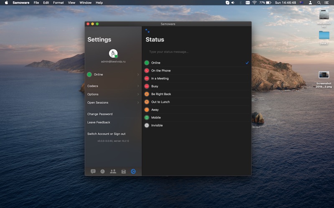
Task: Open Notification Center list icon
Action: point(326,2)
